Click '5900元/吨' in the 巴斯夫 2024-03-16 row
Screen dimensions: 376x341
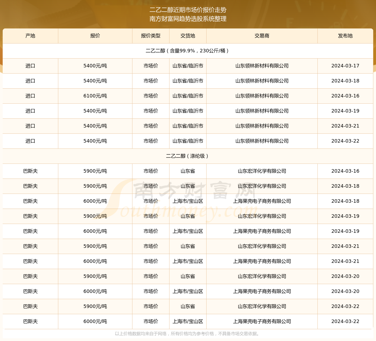95,171
